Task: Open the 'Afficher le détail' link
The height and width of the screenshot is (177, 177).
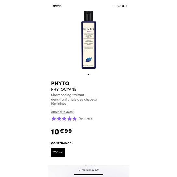Action: click(62, 112)
